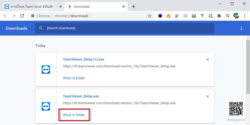Close the Downloads tab

pyautogui.click(x=124, y=7)
